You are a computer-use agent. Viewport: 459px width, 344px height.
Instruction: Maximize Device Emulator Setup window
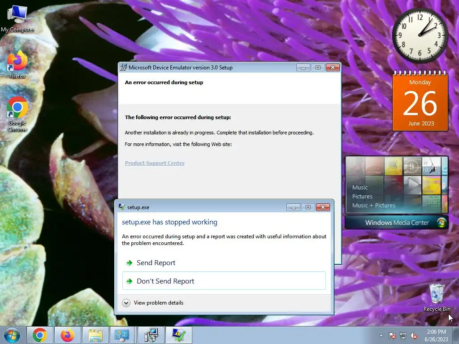[318, 68]
